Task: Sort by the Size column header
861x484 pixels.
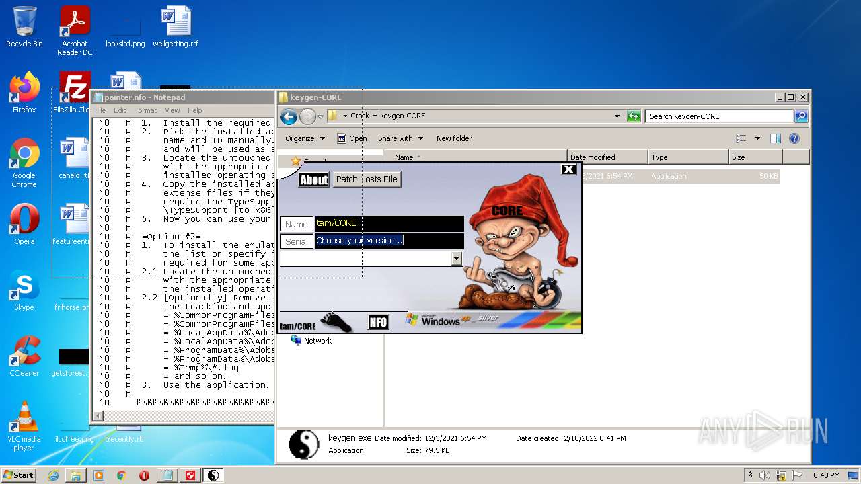Action: click(x=756, y=157)
